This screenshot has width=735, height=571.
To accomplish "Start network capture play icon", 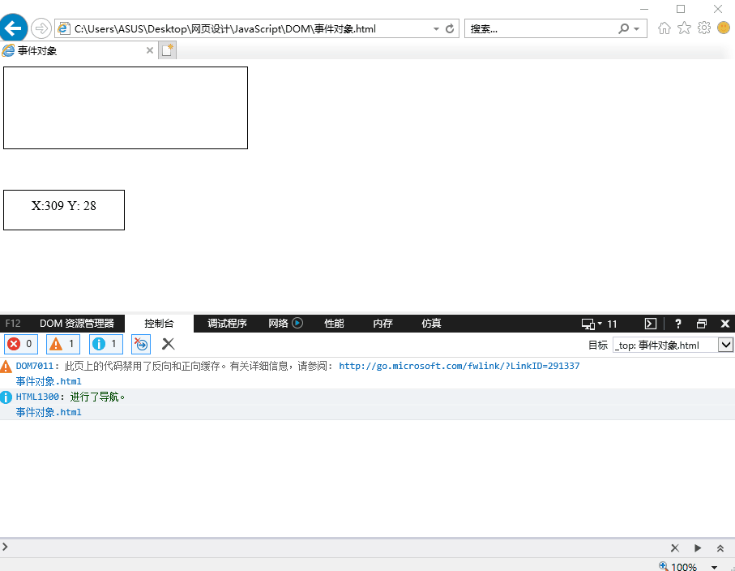I will point(297,323).
